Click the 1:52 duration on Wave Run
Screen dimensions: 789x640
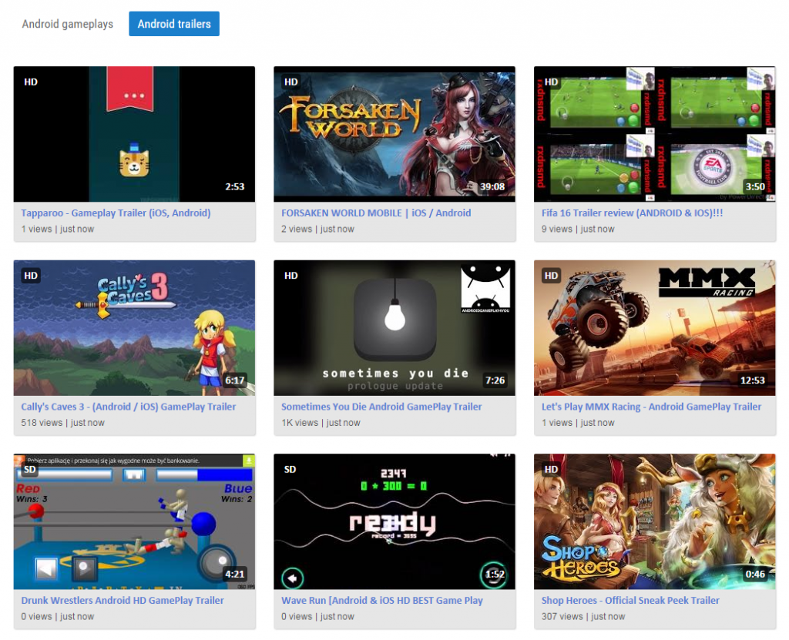pos(495,574)
